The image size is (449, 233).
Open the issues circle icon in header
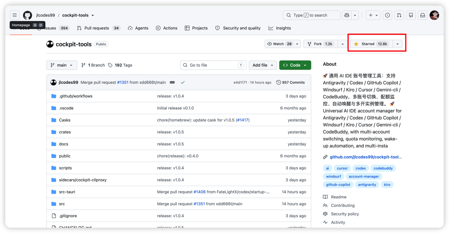pos(387,15)
